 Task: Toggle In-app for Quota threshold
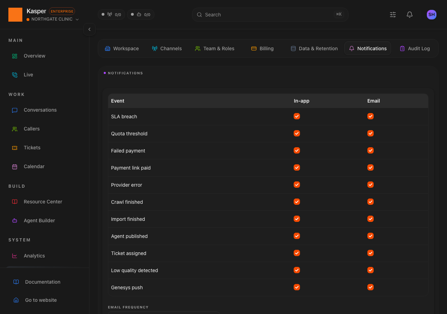coord(297,133)
